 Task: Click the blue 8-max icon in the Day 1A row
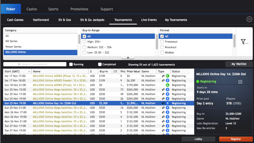coord(167,103)
